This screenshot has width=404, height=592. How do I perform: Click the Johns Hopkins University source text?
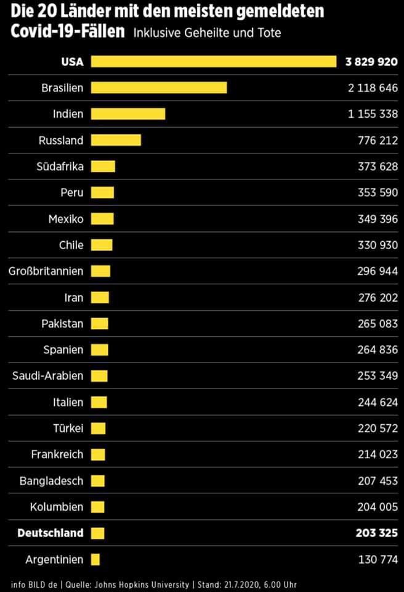tap(148, 584)
